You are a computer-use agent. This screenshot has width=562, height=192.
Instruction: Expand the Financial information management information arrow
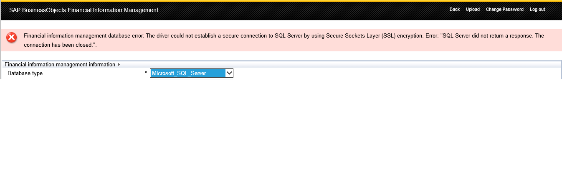coord(119,65)
